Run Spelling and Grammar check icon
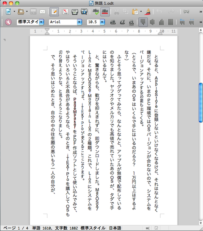 [x=96, y=11]
